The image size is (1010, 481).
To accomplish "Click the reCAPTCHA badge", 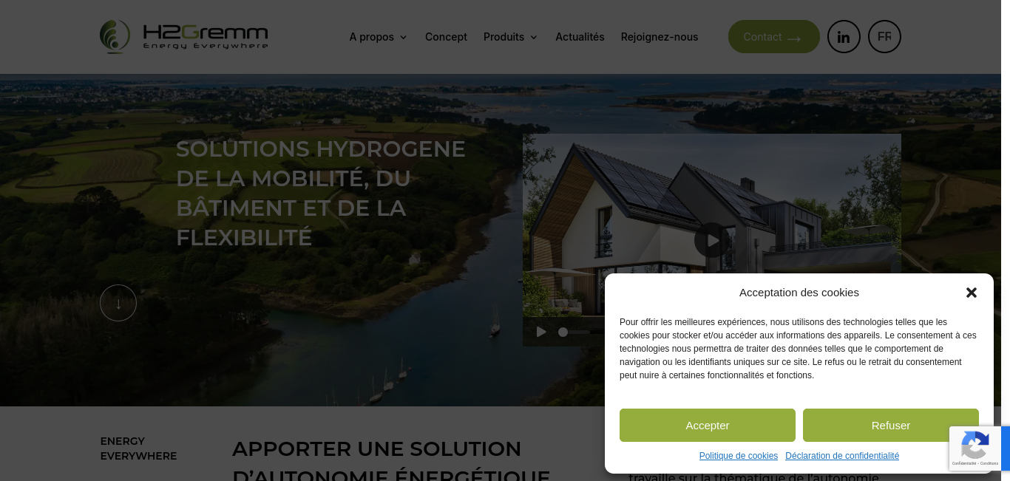I will click(x=975, y=448).
